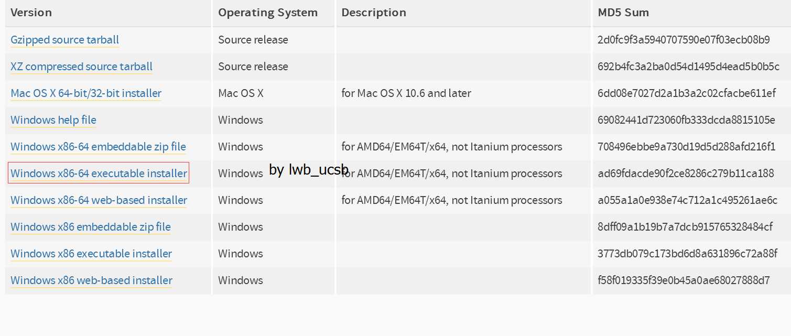Select MD5 sum starting with ad69fdac
791x336 pixels.
point(686,174)
